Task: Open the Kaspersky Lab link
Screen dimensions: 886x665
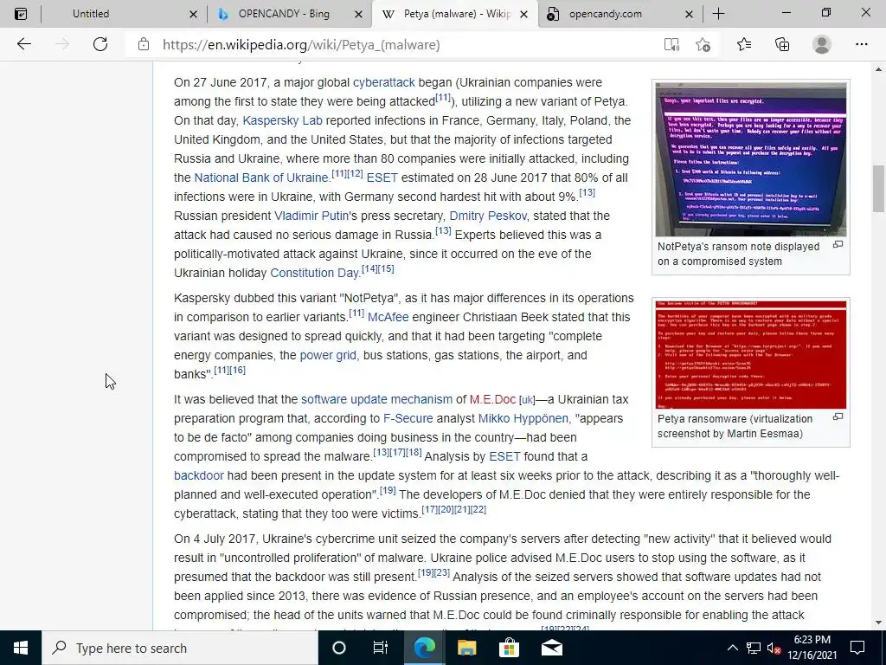Action: coord(283,120)
